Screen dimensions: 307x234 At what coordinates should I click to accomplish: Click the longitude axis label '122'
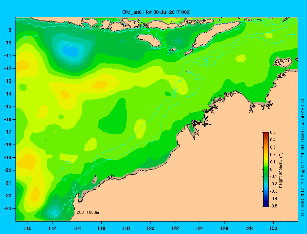pos(175,228)
